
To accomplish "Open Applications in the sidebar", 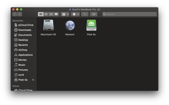I will [x=24, y=55].
